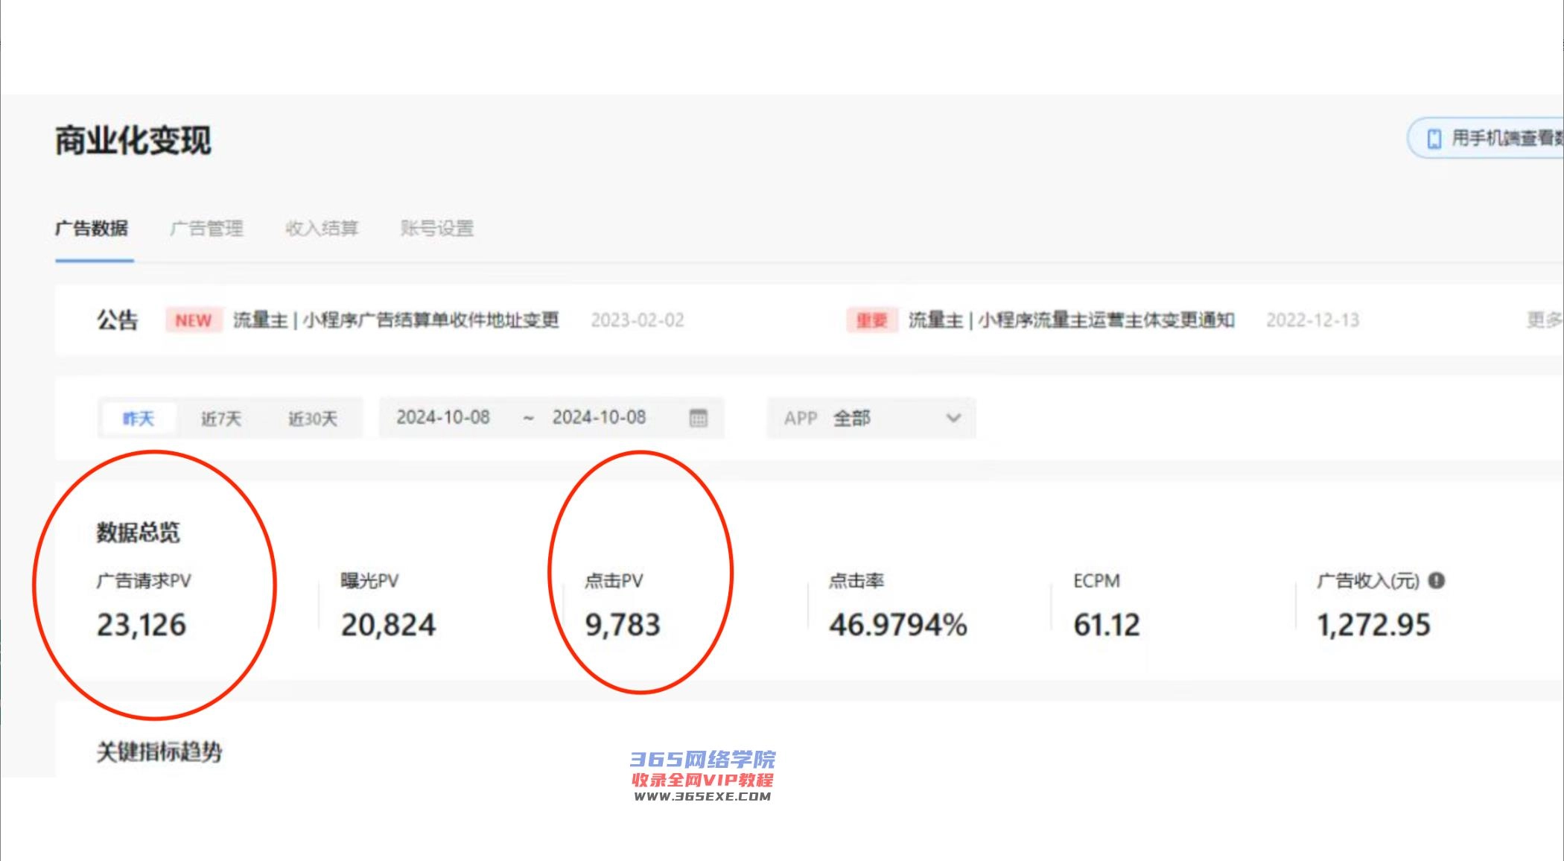Image resolution: width=1564 pixels, height=861 pixels.
Task: Switch to the 广告管理 tab
Action: [x=206, y=229]
